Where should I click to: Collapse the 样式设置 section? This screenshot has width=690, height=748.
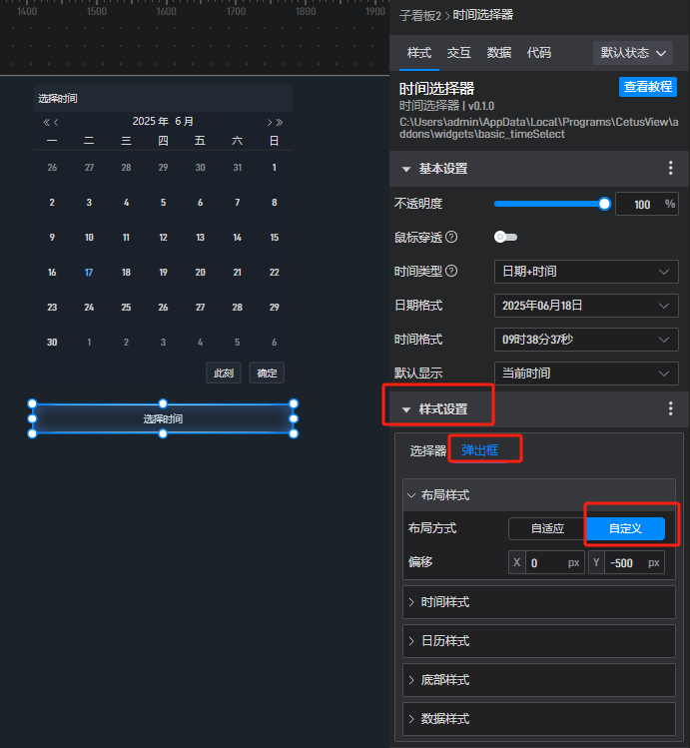point(406,409)
